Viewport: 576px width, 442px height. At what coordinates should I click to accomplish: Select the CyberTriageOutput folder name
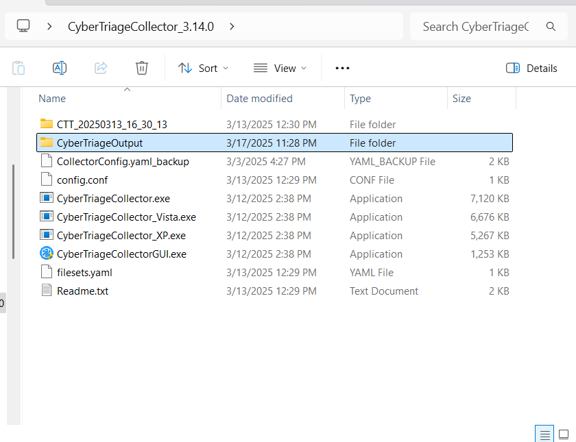click(99, 143)
